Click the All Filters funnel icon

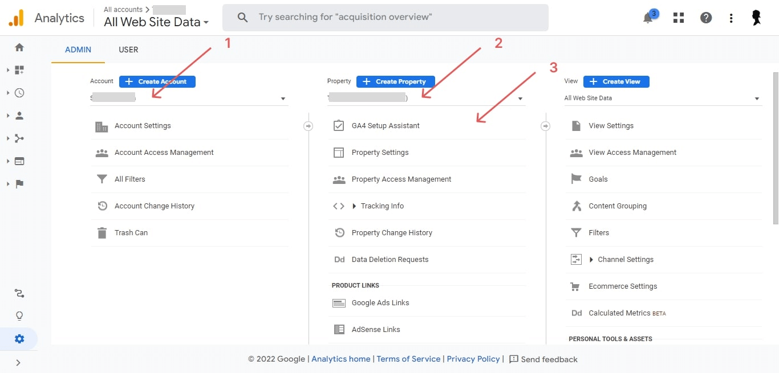[x=102, y=179]
